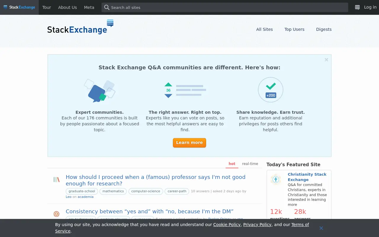Click Log in
The image size is (379, 237).
click(x=370, y=7)
